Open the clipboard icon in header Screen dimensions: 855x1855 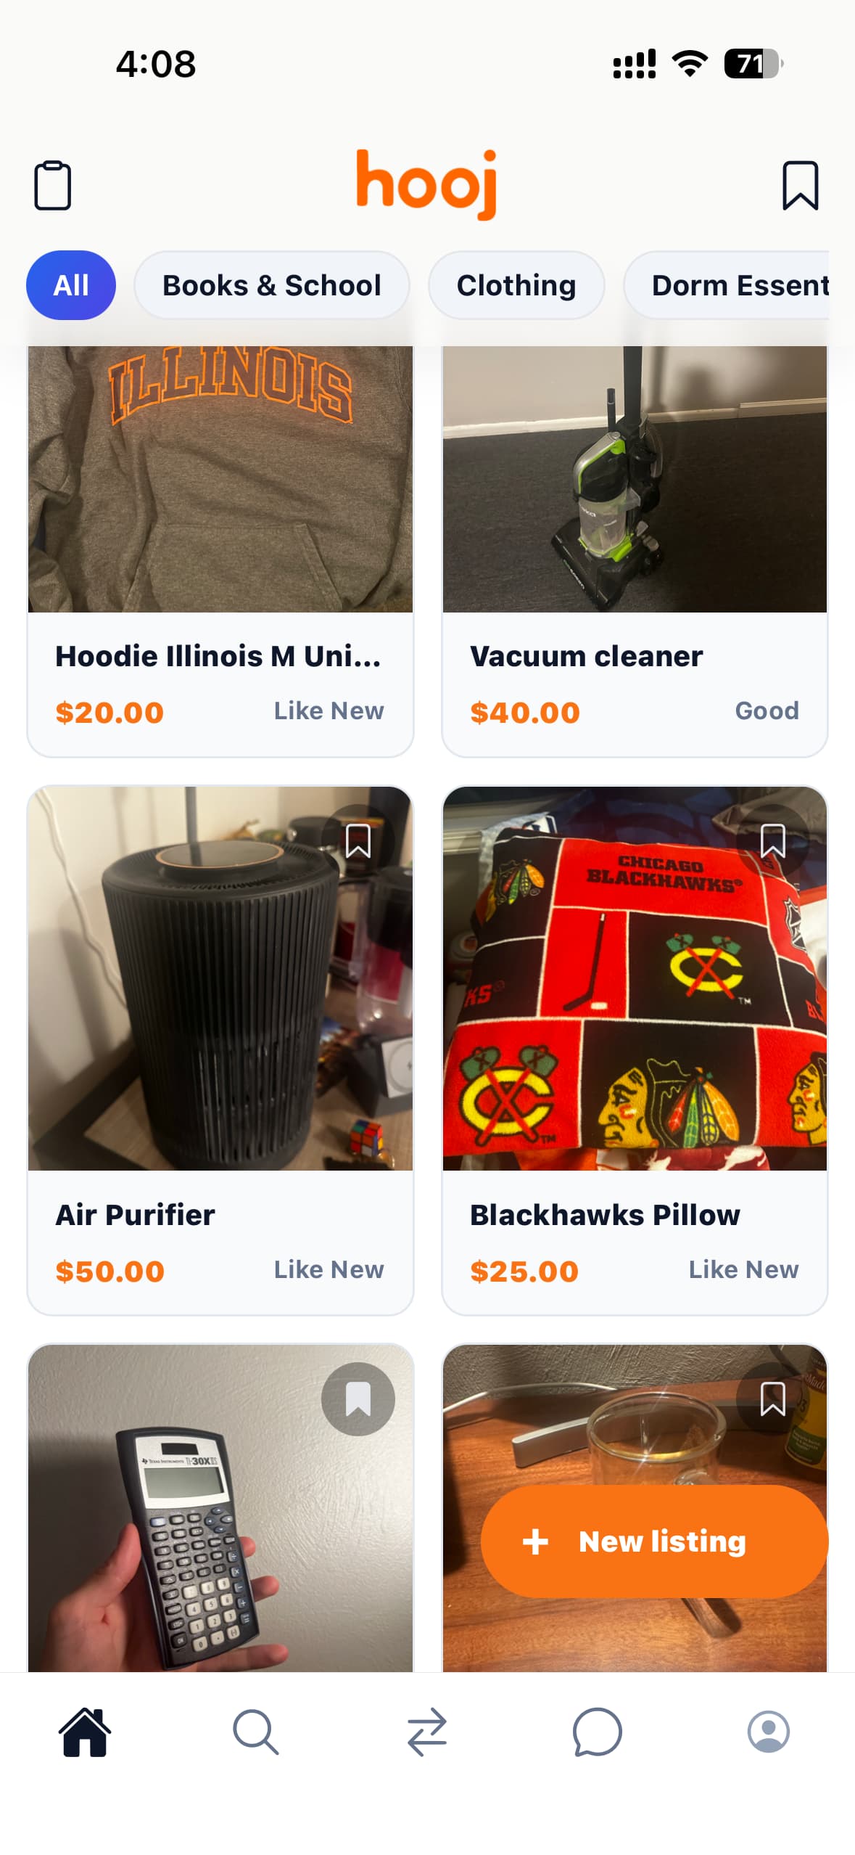coord(52,186)
